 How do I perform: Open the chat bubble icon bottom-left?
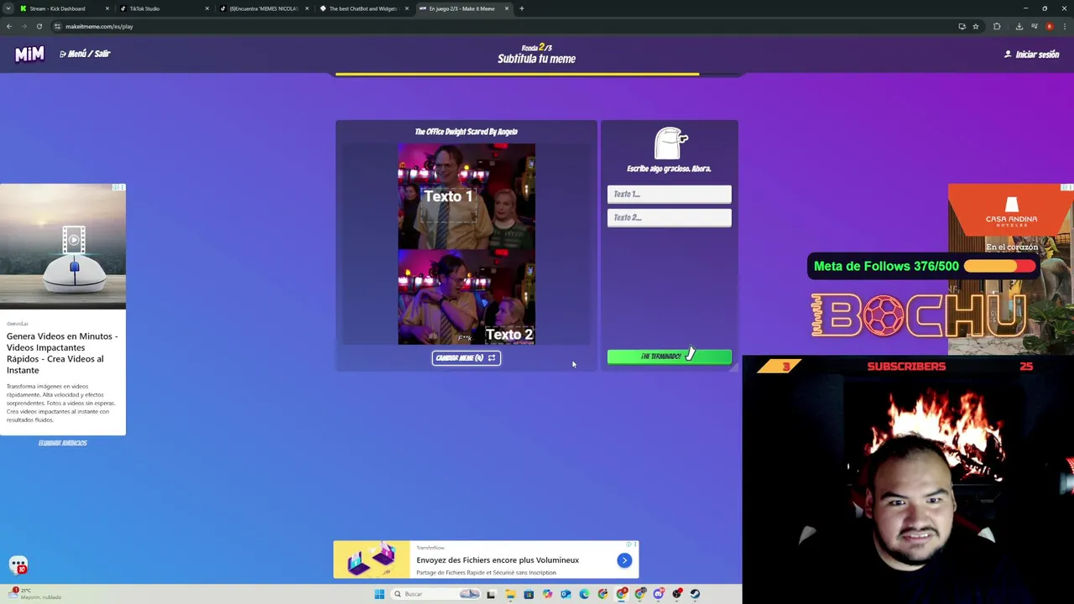(18, 565)
